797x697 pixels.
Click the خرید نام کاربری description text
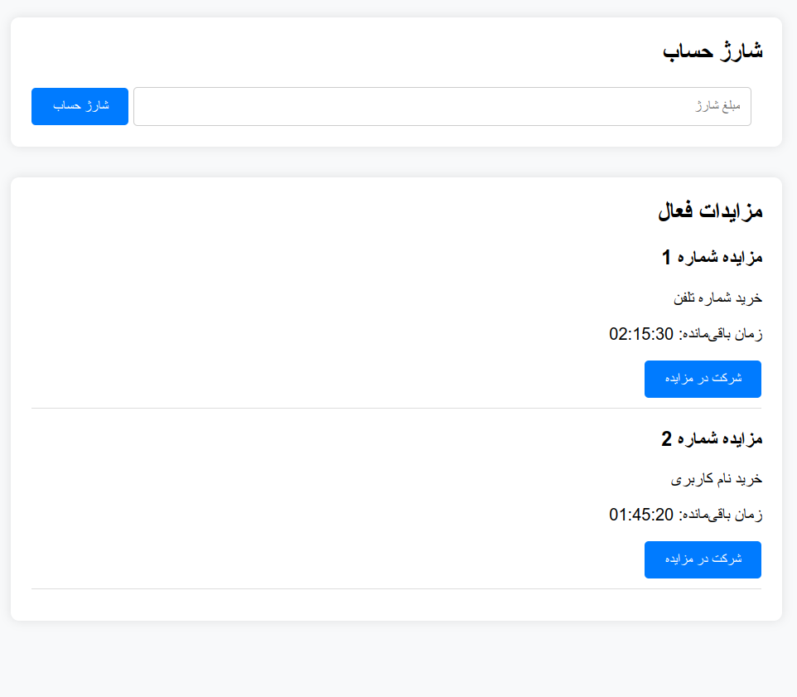pyautogui.click(x=716, y=478)
